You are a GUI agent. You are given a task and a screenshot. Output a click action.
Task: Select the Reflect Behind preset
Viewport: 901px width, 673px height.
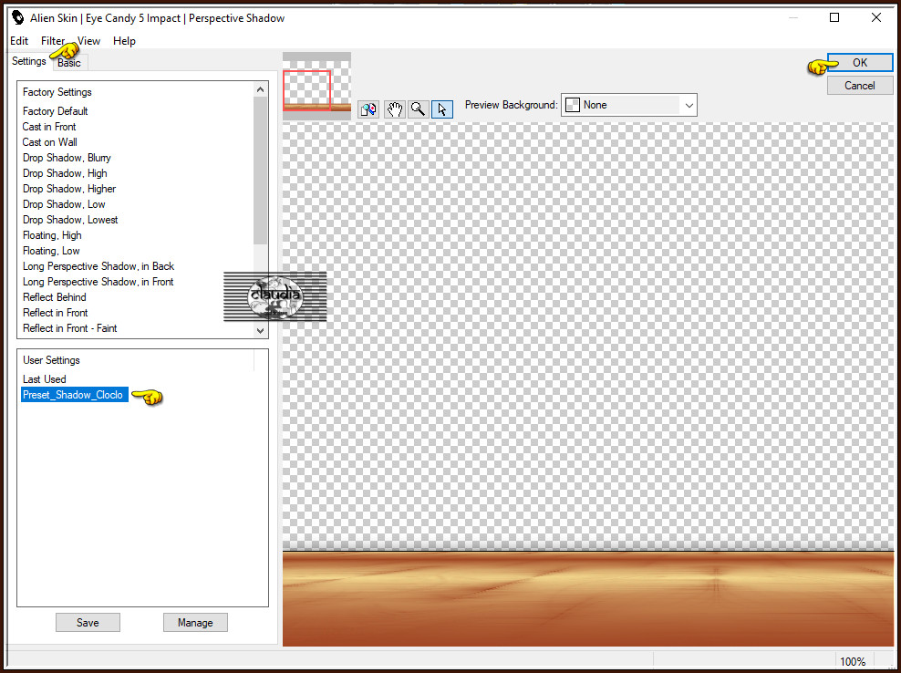click(55, 297)
